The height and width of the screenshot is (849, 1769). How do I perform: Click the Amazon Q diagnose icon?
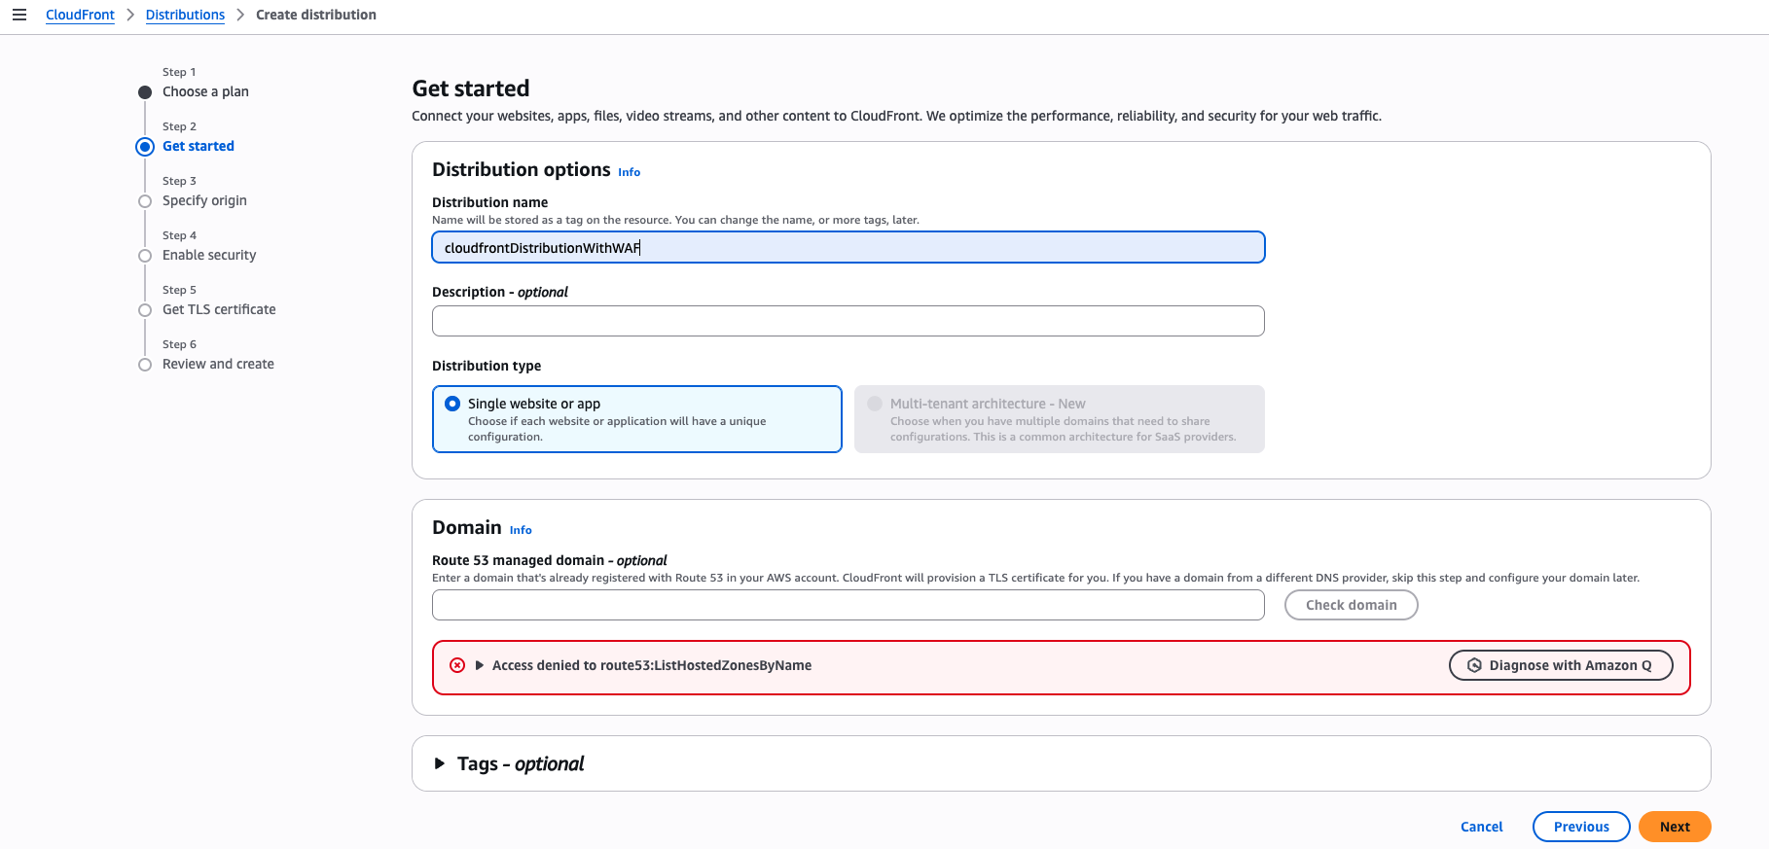pyautogui.click(x=1474, y=665)
